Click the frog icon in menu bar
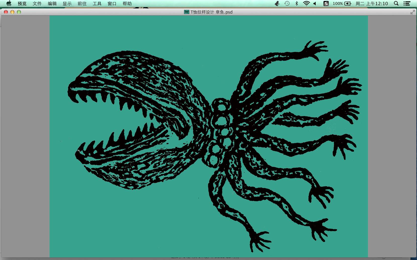This screenshot has height=260, width=417. (x=277, y=4)
